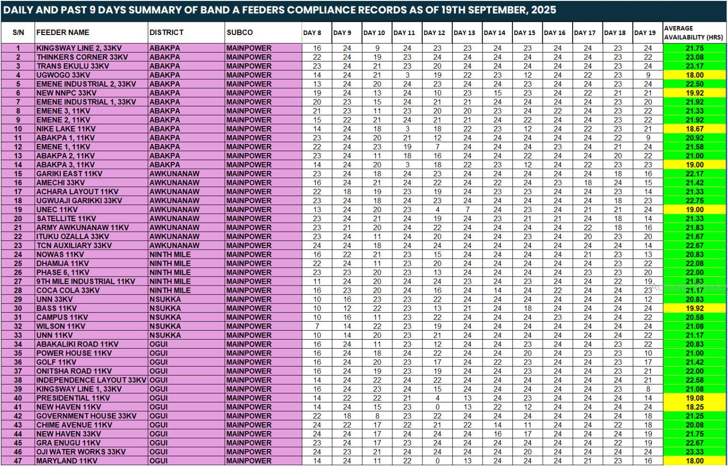Select the green 23.08 average availability cell
This screenshot has height=467, width=728.
[x=694, y=57]
